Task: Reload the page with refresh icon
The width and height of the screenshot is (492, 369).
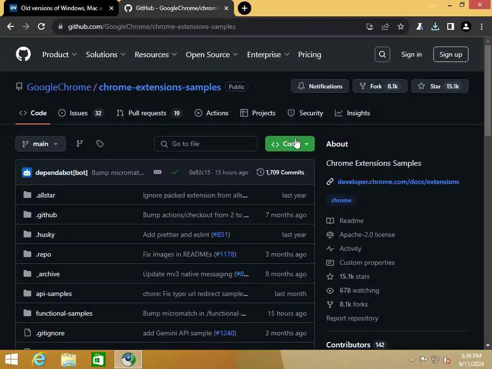Action: tap(41, 27)
